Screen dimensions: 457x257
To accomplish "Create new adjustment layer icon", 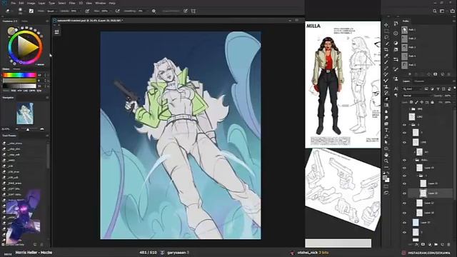I will pos(429,244).
